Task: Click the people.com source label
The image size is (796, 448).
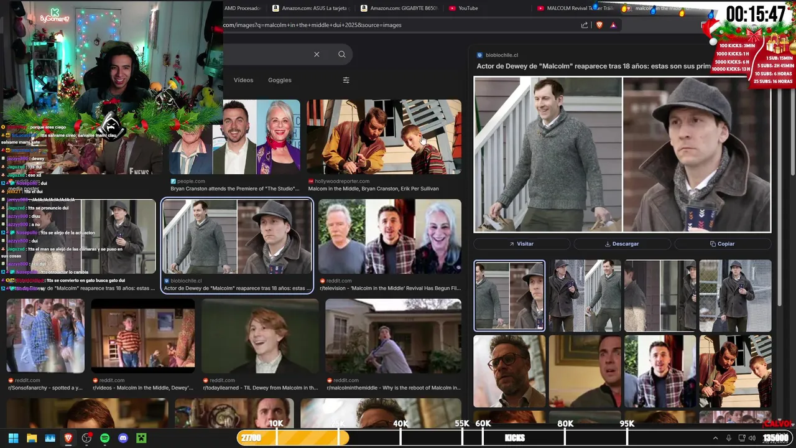Action: (190, 181)
